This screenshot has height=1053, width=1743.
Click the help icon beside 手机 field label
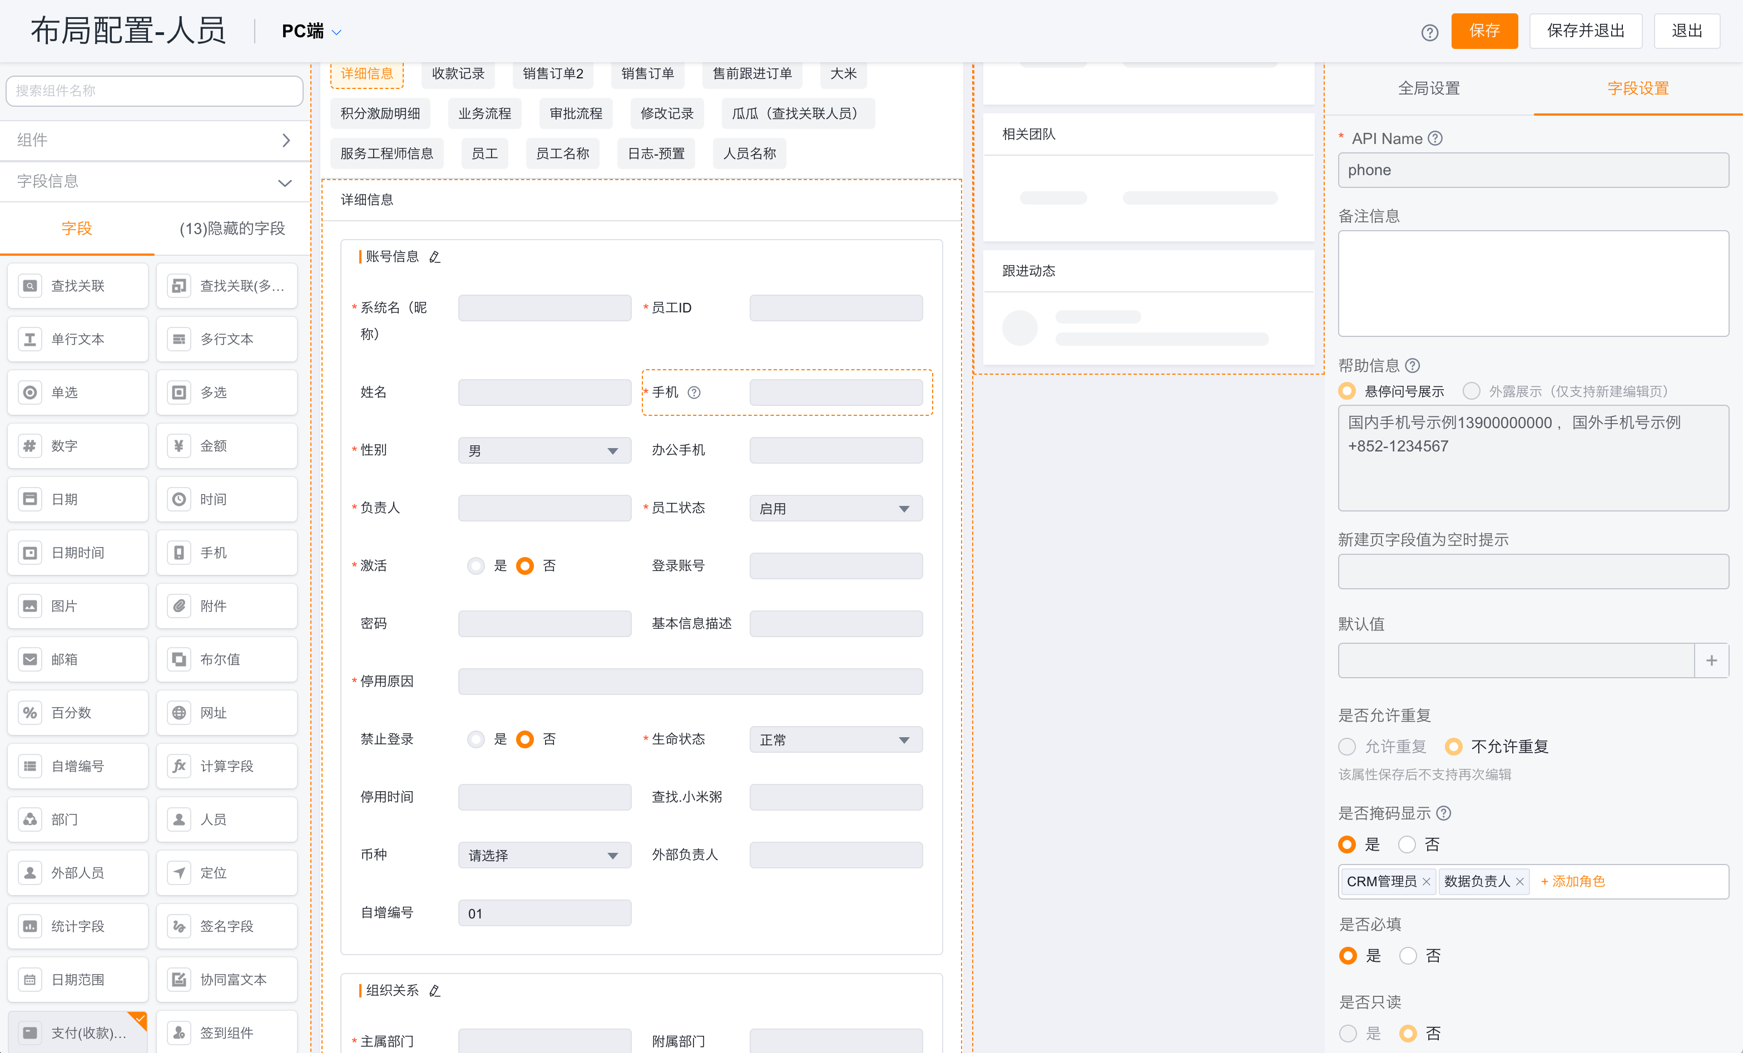click(x=694, y=393)
